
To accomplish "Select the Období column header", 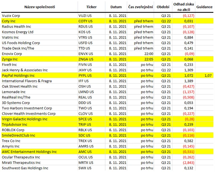I will [163, 7].
